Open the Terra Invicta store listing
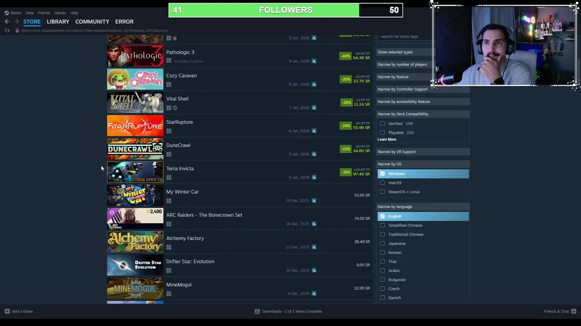Image resolution: width=581 pixels, height=326 pixels. pyautogui.click(x=239, y=172)
